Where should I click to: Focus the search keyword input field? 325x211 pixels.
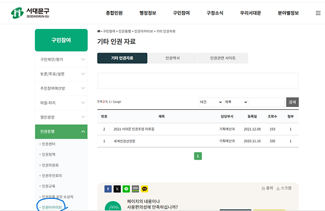click(267, 102)
